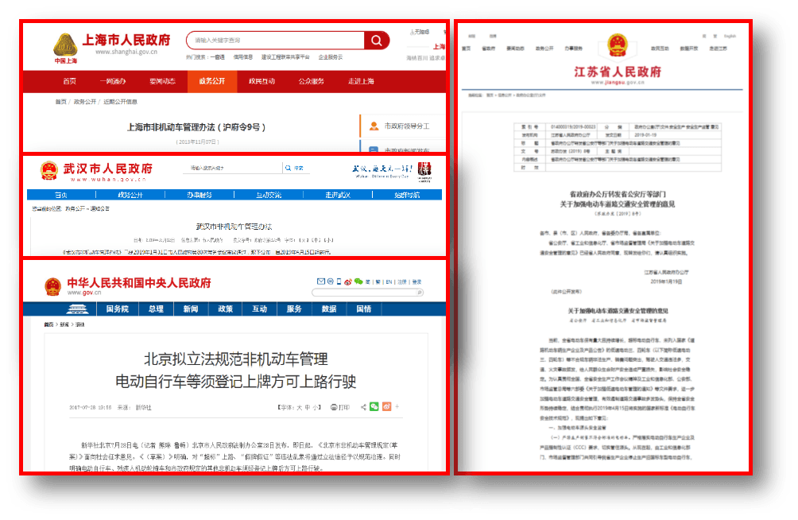Open the 政务公开 tab on Shanghai navigation
798x520 pixels.
coord(211,80)
